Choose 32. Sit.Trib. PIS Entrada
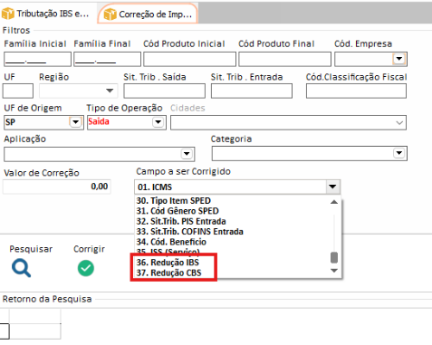 [181, 221]
